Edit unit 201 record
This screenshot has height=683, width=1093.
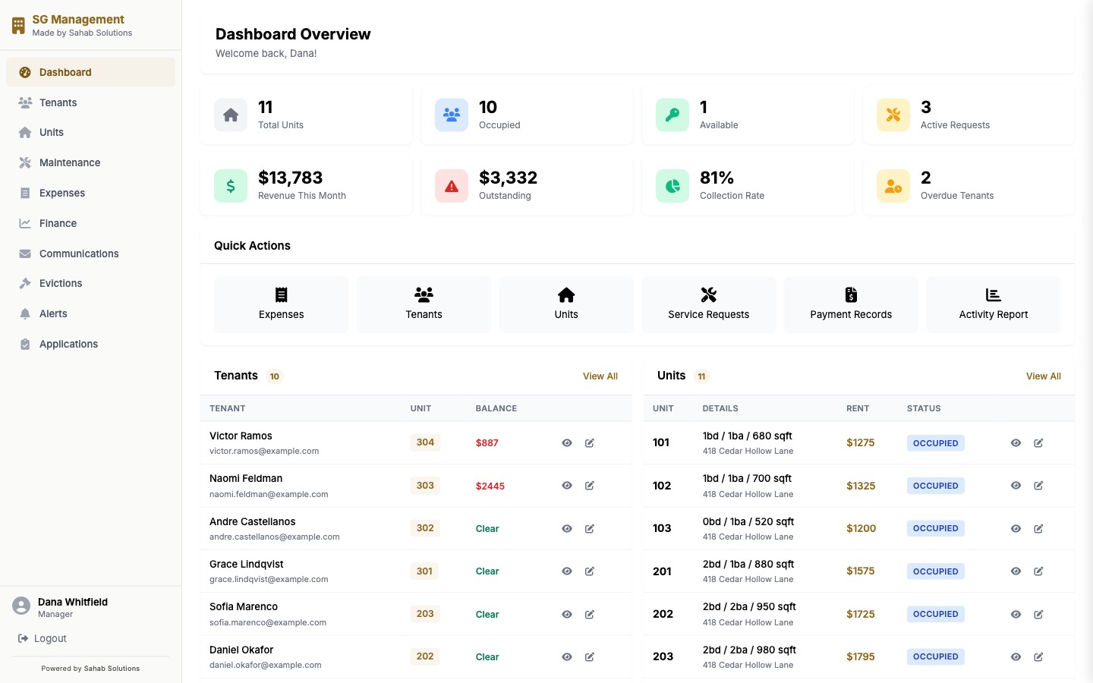(x=1038, y=571)
